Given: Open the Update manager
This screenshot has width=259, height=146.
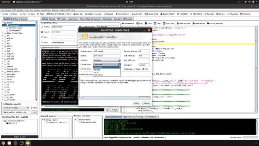Looking at the screenshot, I should 93,14.
